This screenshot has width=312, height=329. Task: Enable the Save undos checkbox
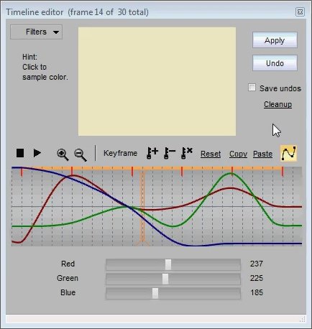[x=252, y=88]
